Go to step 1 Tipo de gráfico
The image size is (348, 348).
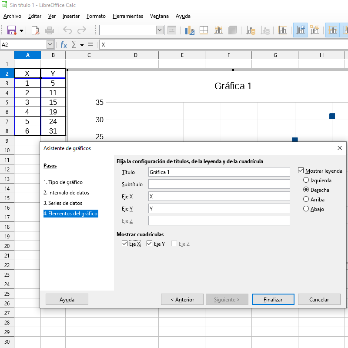[x=63, y=182]
